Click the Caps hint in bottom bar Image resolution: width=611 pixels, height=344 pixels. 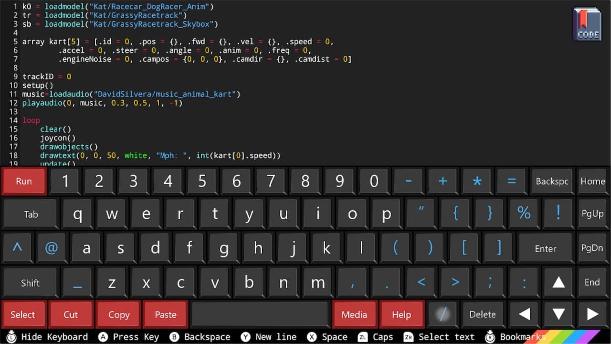click(x=376, y=337)
